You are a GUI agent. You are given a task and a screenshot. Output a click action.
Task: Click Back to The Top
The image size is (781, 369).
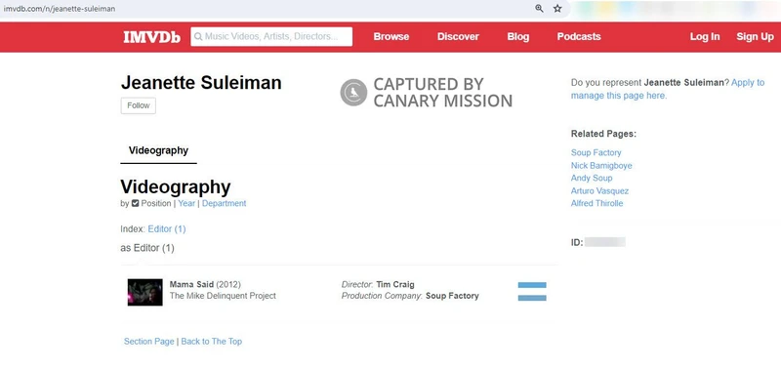click(212, 341)
